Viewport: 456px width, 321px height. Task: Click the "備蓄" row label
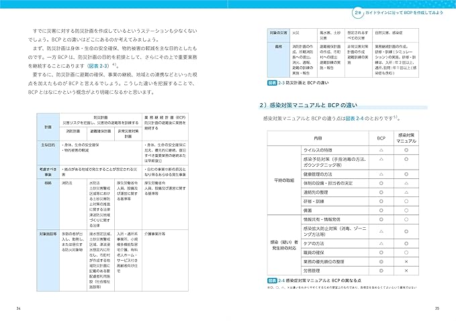(308, 210)
